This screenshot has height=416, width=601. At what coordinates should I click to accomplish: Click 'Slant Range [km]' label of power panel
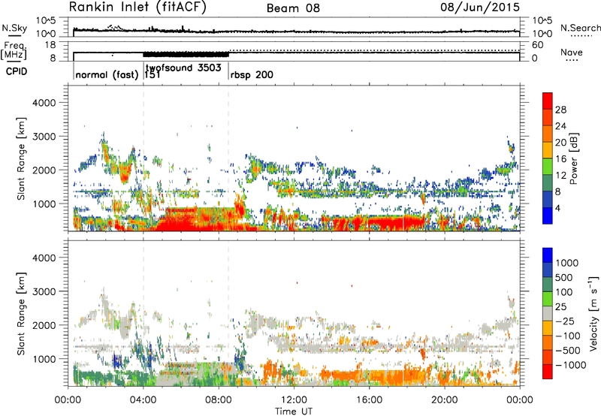[x=22, y=158]
